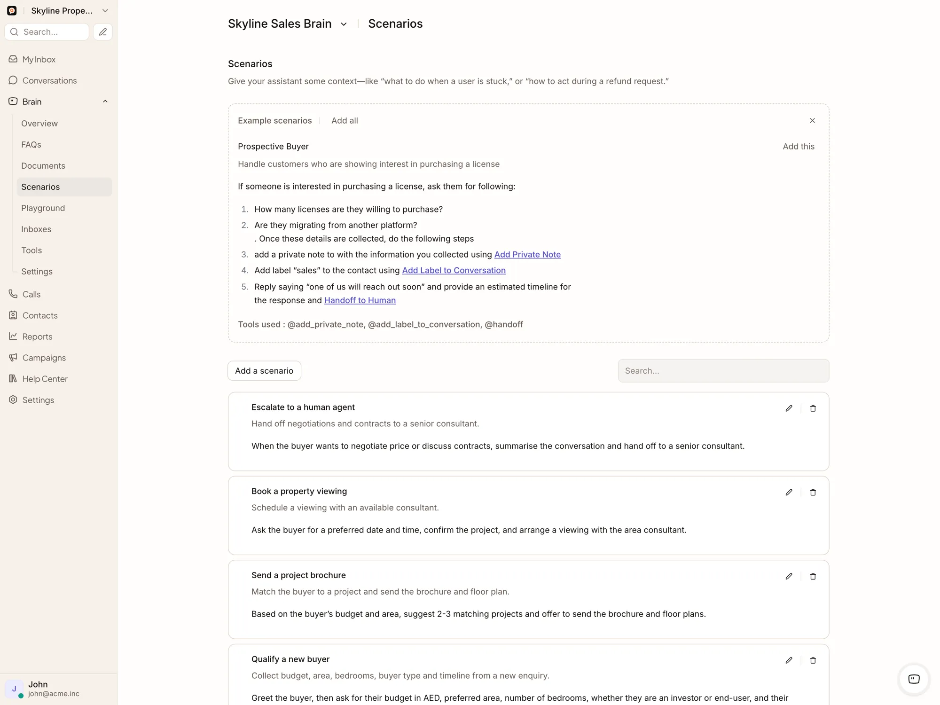
Task: Click the Contacts icon
Action: tap(13, 315)
